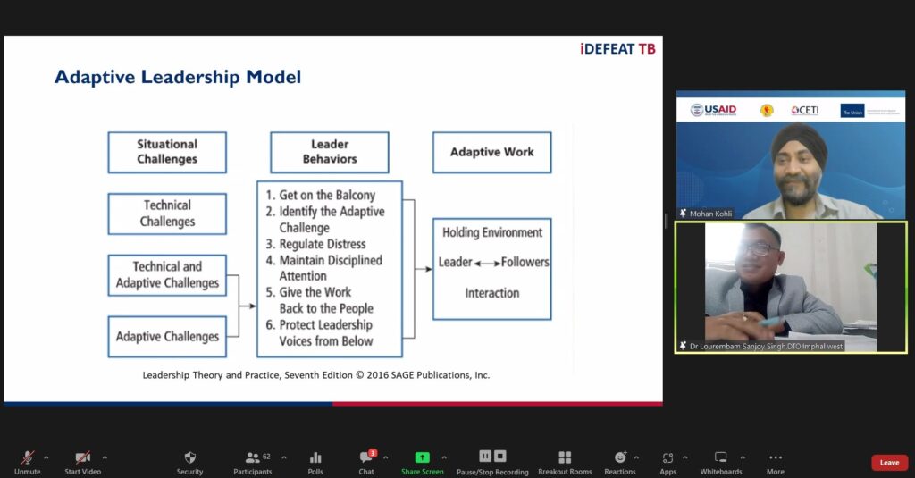915x478 pixels.
Task: Click the red Leave button
Action: [x=889, y=462]
